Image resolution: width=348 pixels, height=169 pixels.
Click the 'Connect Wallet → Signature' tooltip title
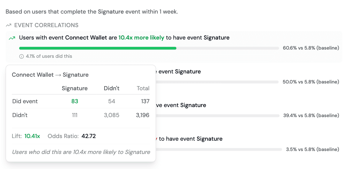50,75
